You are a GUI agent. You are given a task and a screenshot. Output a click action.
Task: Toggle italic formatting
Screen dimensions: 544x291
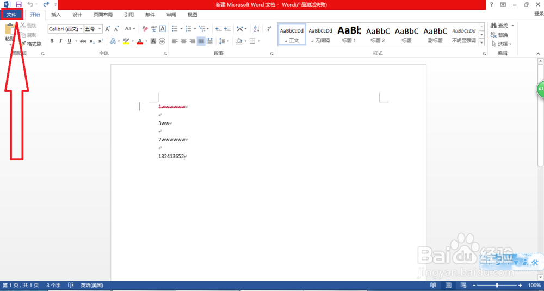coord(61,41)
